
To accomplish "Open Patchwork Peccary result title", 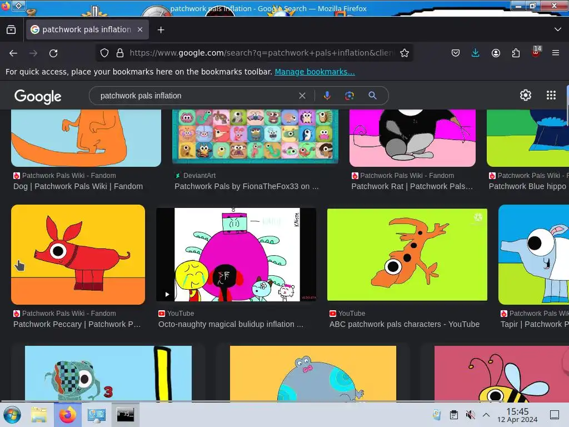I will click(x=77, y=324).
